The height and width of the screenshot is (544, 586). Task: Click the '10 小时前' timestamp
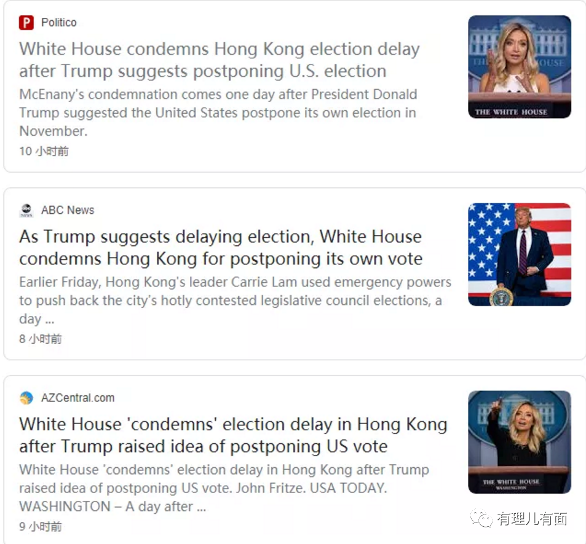tap(44, 151)
